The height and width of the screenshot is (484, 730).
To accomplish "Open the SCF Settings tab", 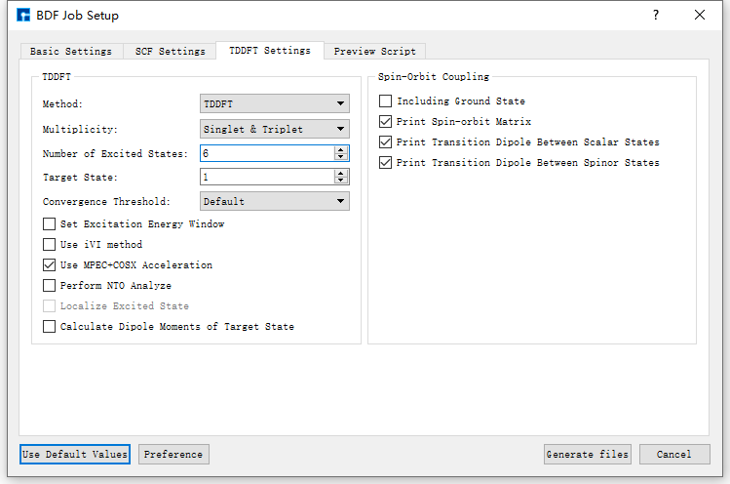I will pos(170,52).
